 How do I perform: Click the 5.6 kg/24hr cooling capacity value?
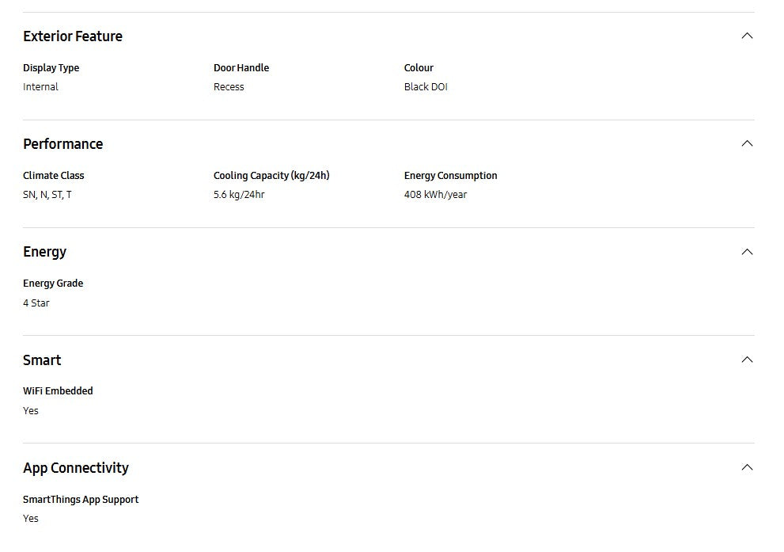[239, 195]
